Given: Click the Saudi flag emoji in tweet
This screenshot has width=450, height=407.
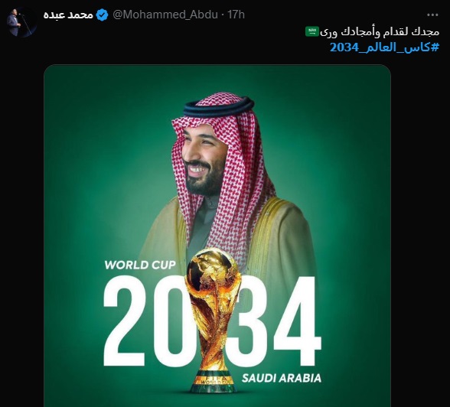Looking at the screenshot, I should click(x=312, y=31).
